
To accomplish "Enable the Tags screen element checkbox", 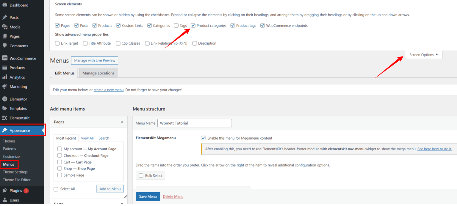I will (176, 26).
